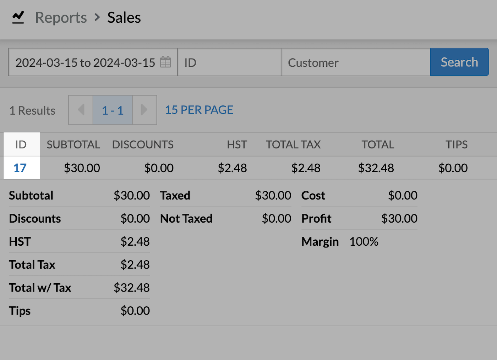Click the previous page arrow
This screenshot has height=360, width=497.
point(81,110)
